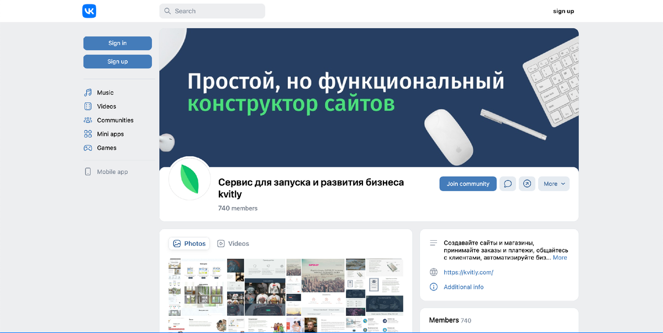Open Games in the sidebar

pos(107,148)
